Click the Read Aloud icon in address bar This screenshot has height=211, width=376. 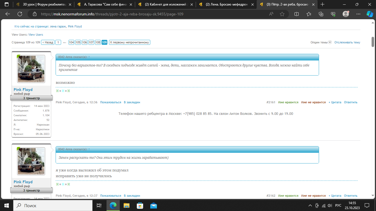click(x=271, y=14)
